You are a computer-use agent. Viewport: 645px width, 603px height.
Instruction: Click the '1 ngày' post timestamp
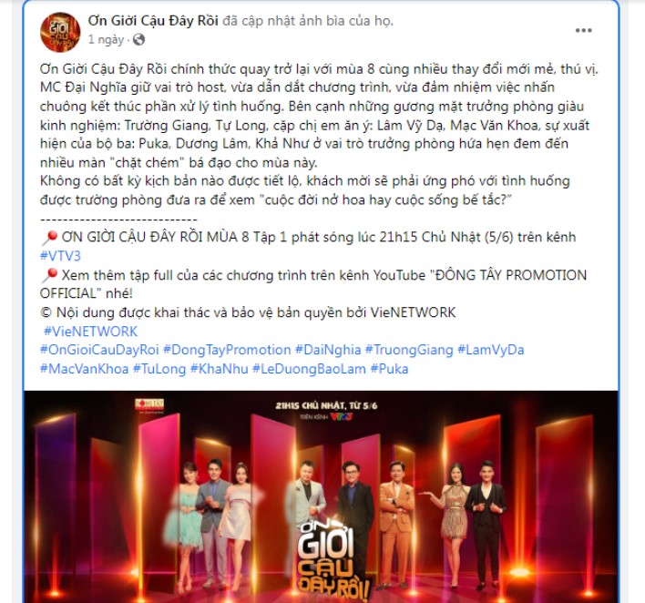tap(106, 40)
